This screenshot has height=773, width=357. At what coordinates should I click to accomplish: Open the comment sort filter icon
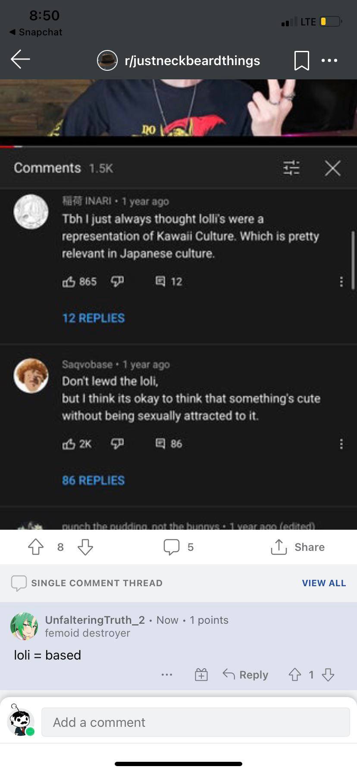pyautogui.click(x=291, y=168)
